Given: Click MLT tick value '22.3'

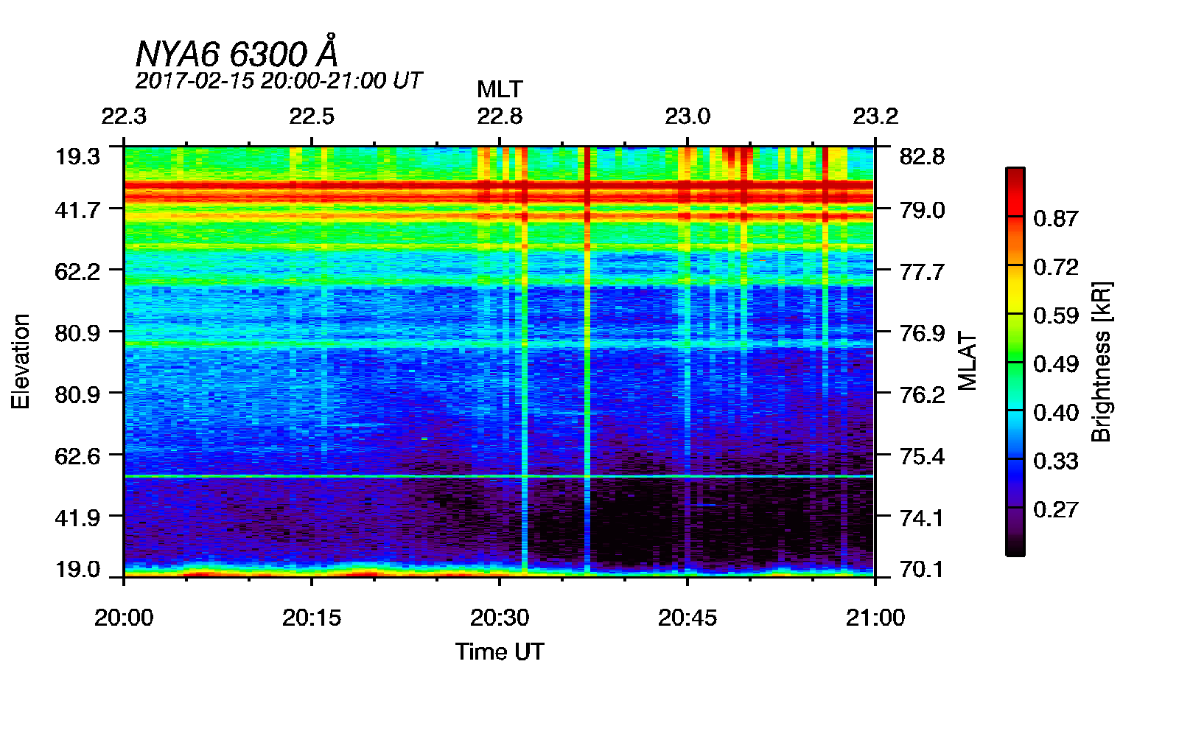Looking at the screenshot, I should point(124,116).
